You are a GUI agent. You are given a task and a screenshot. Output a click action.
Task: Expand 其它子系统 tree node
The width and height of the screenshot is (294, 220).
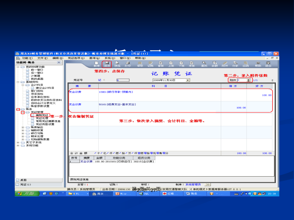coord(18,142)
